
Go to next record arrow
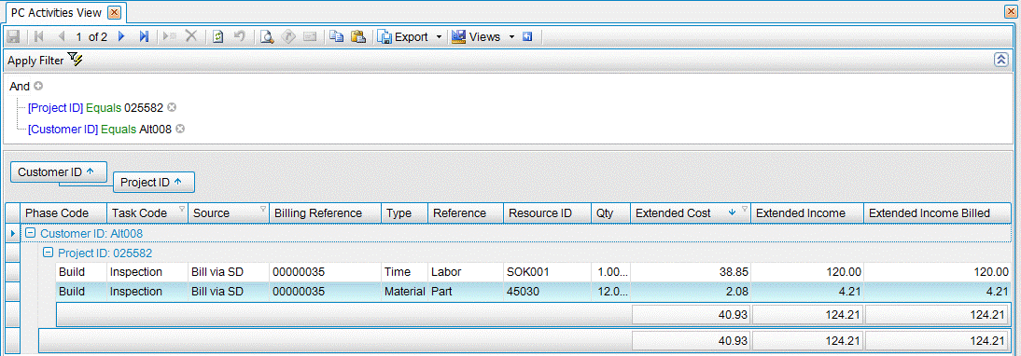click(x=121, y=37)
